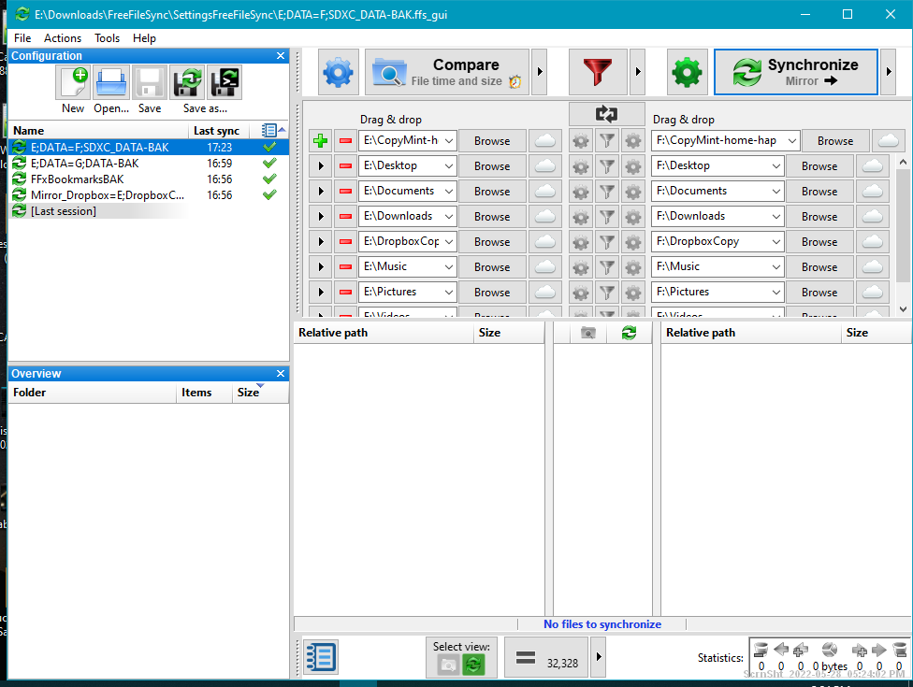Expand Compare variant dropdown arrow
The height and width of the screenshot is (687, 913).
(x=539, y=72)
